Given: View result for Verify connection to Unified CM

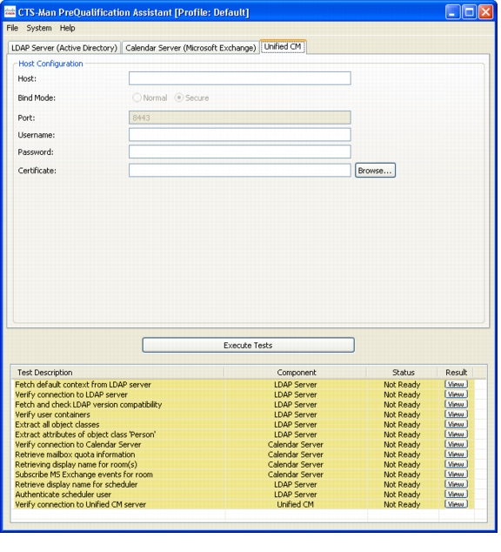Looking at the screenshot, I should pos(456,504).
